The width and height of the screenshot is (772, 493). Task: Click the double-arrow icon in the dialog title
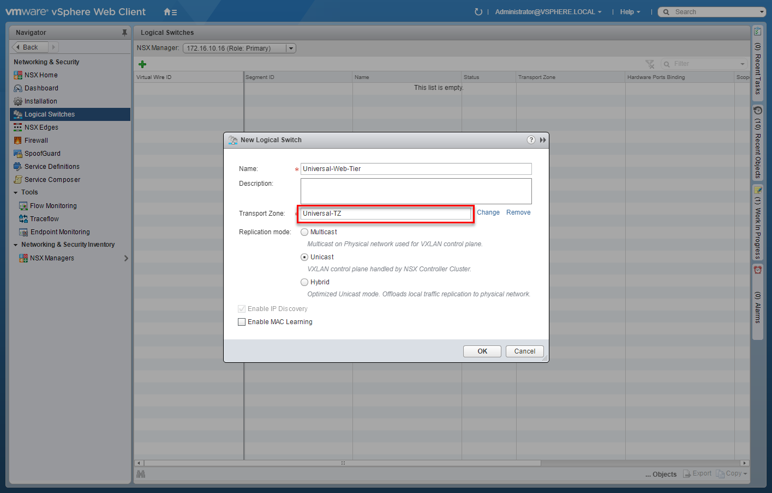pyautogui.click(x=543, y=140)
